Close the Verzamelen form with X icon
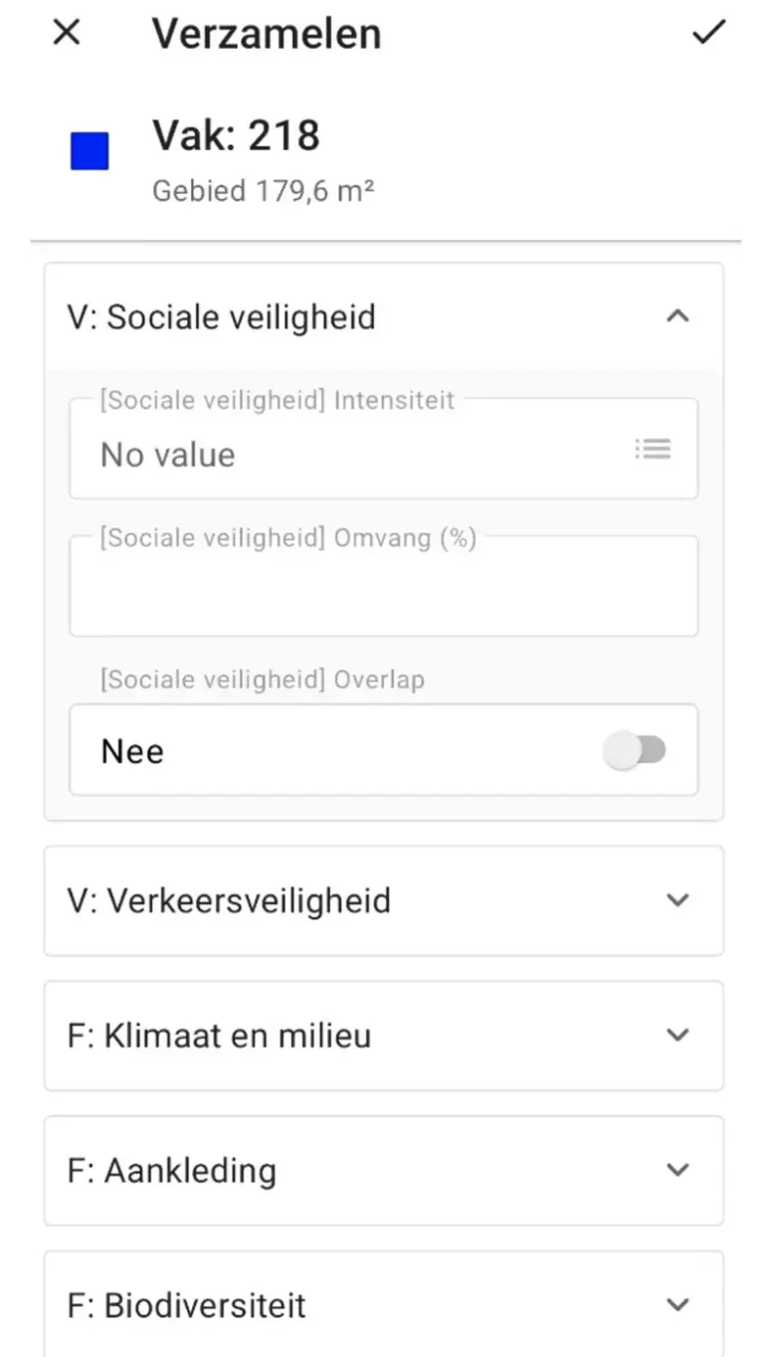 tap(66, 33)
